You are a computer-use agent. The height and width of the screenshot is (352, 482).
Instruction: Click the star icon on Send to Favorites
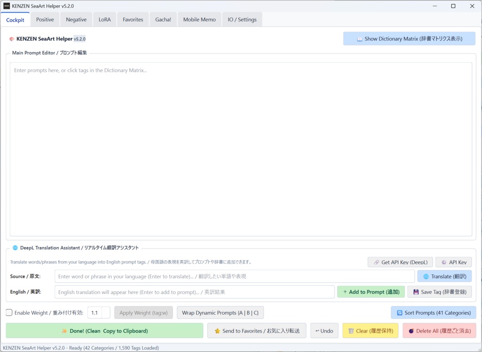[x=217, y=331]
